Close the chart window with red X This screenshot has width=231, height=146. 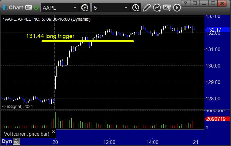coord(222,3)
